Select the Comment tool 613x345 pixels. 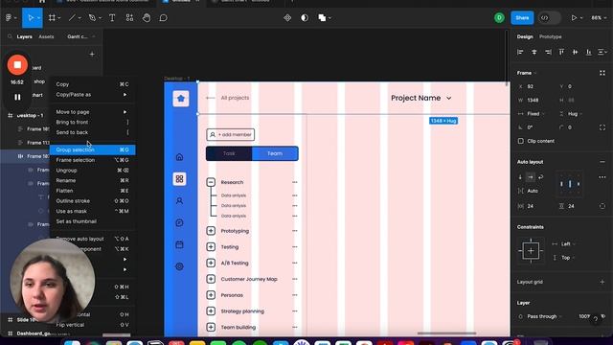(164, 18)
